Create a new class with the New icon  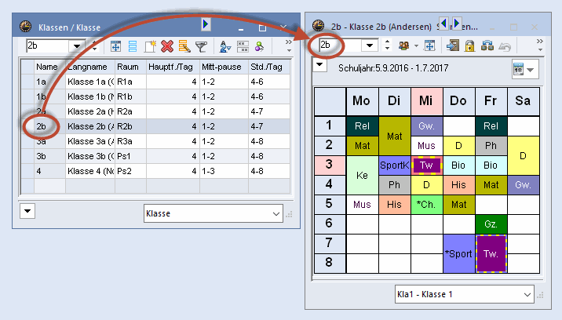150,46
